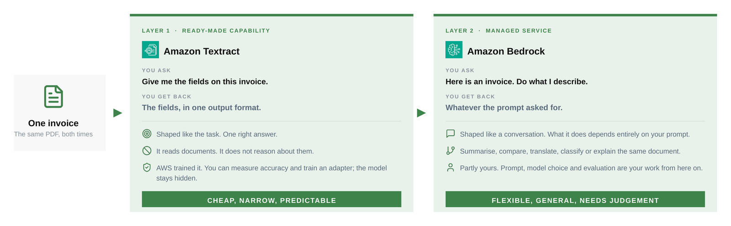This screenshot has width=731, height=226.
Task: Click the target icon beside 'Shaped like the task'
Action: point(147,134)
